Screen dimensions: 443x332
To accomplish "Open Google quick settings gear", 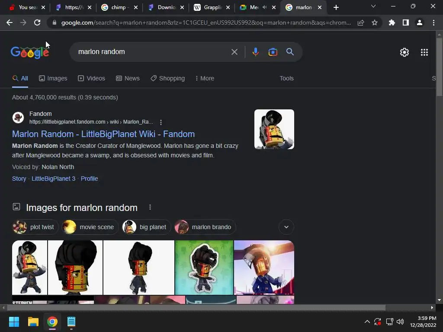I will pyautogui.click(x=404, y=52).
